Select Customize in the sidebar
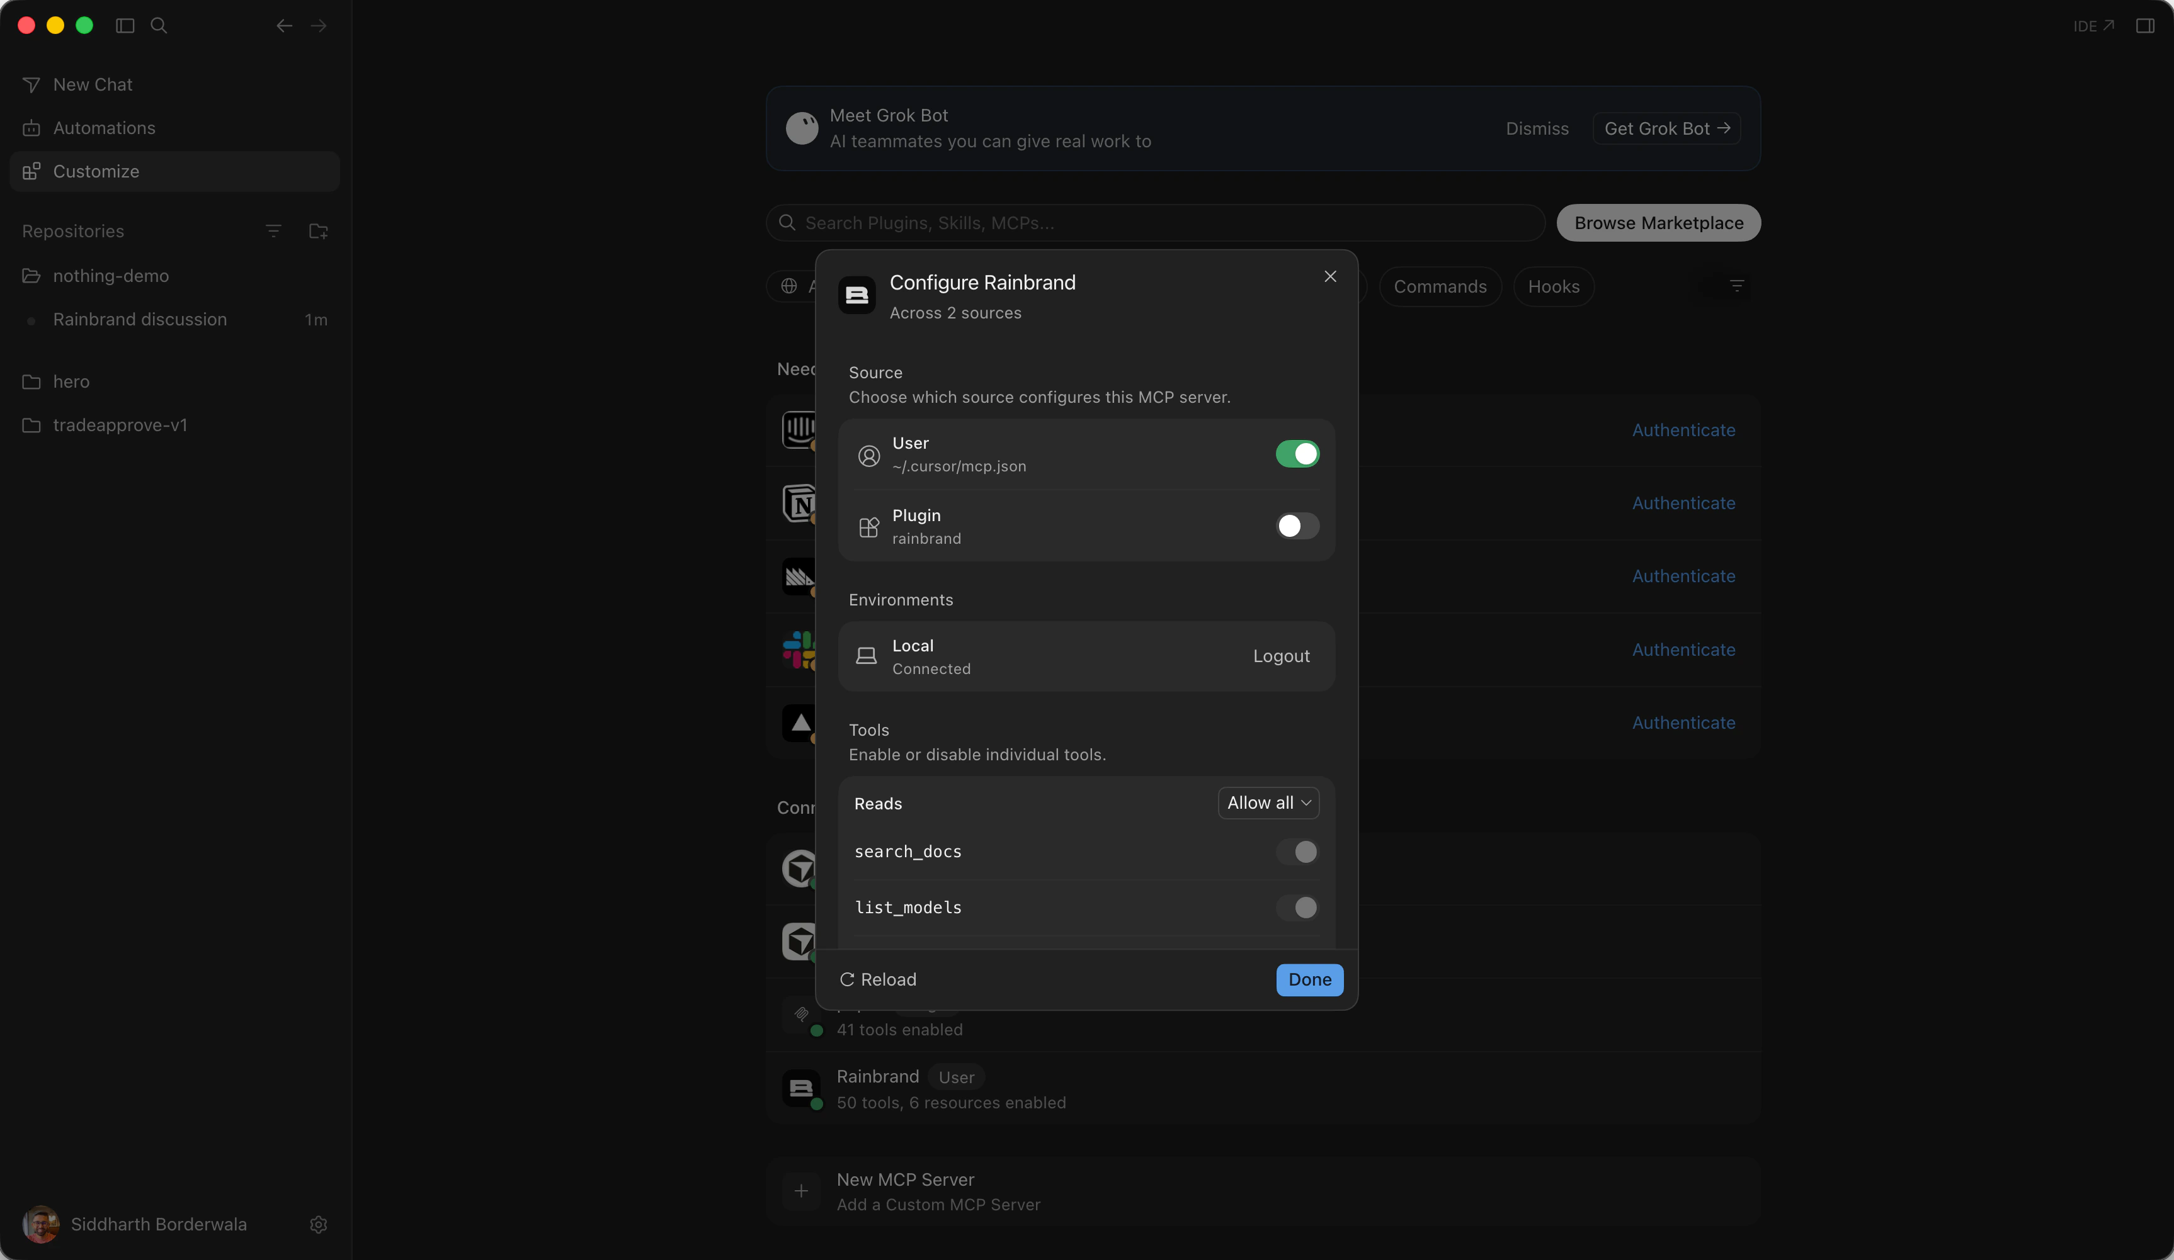The image size is (2174, 1260). (x=174, y=171)
